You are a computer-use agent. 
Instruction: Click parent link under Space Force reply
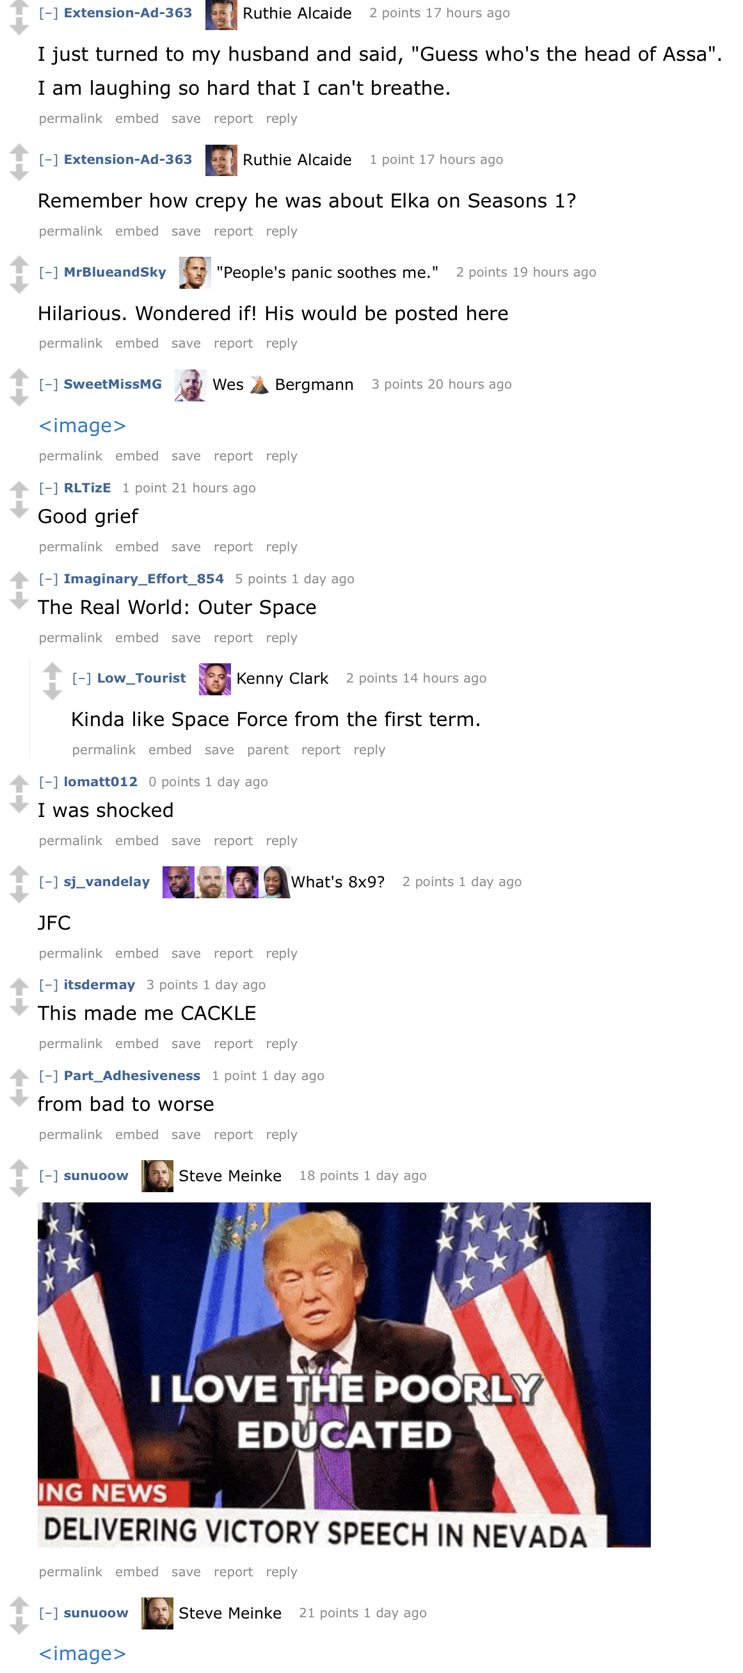[268, 750]
